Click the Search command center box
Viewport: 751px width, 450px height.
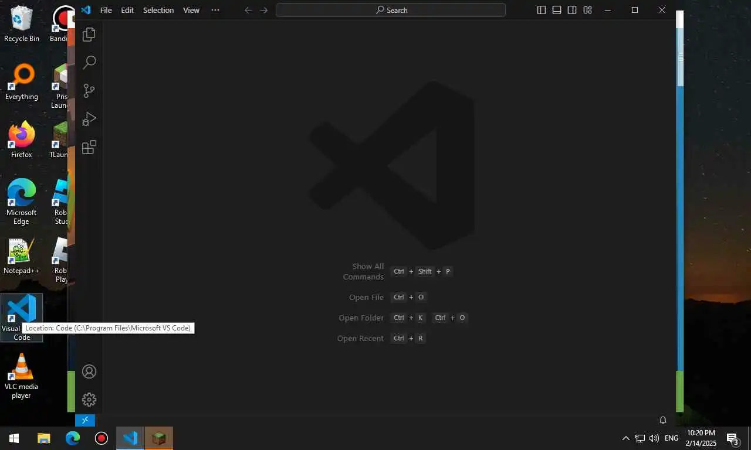pyautogui.click(x=391, y=10)
